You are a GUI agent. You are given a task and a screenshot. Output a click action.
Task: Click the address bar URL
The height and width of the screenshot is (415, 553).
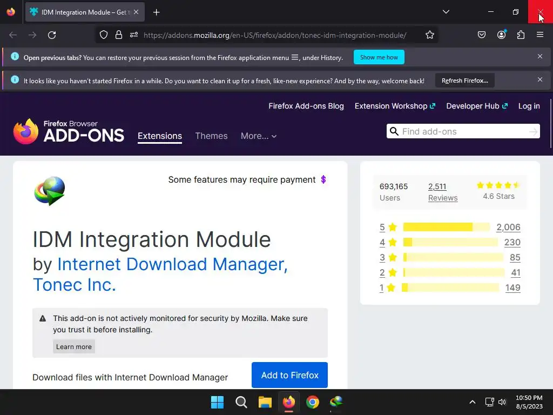pos(275,35)
